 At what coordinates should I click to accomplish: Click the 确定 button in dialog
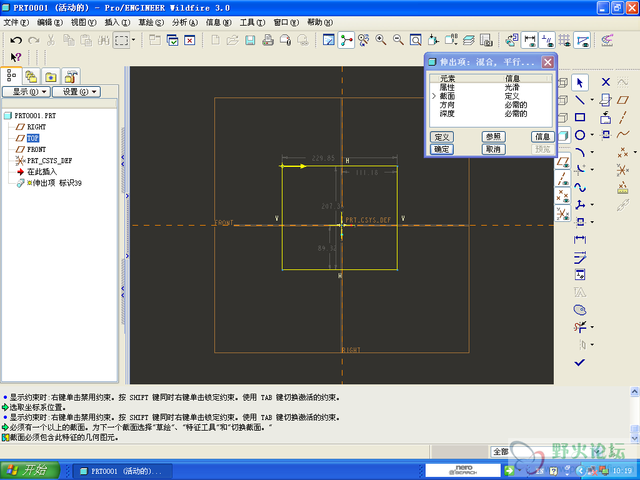pyautogui.click(x=442, y=149)
